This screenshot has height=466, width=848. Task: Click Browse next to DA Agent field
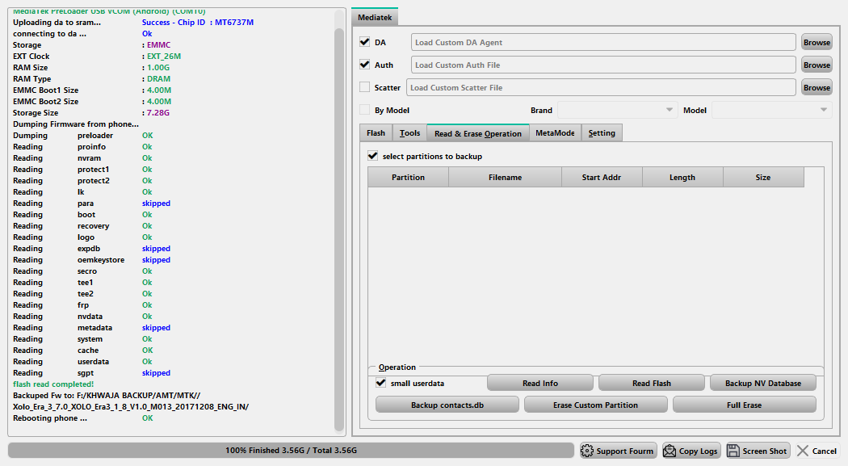(x=817, y=42)
